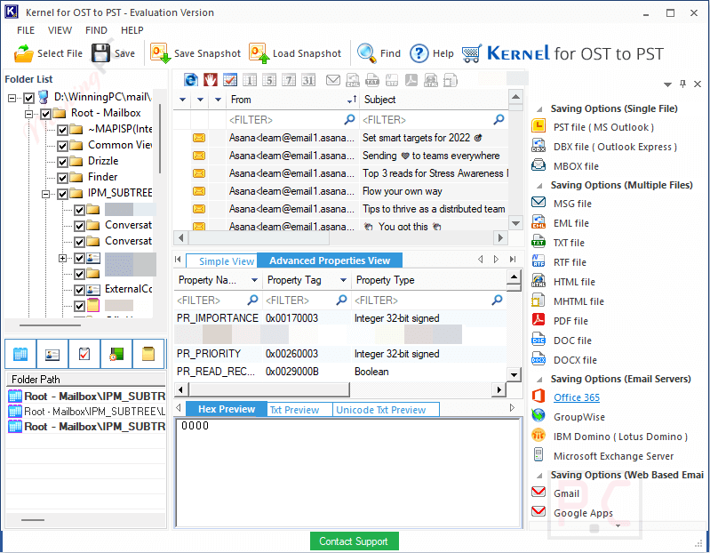Collapse the D:\WinningPC\mail tree node
The height and width of the screenshot is (553, 710).
[x=12, y=98]
